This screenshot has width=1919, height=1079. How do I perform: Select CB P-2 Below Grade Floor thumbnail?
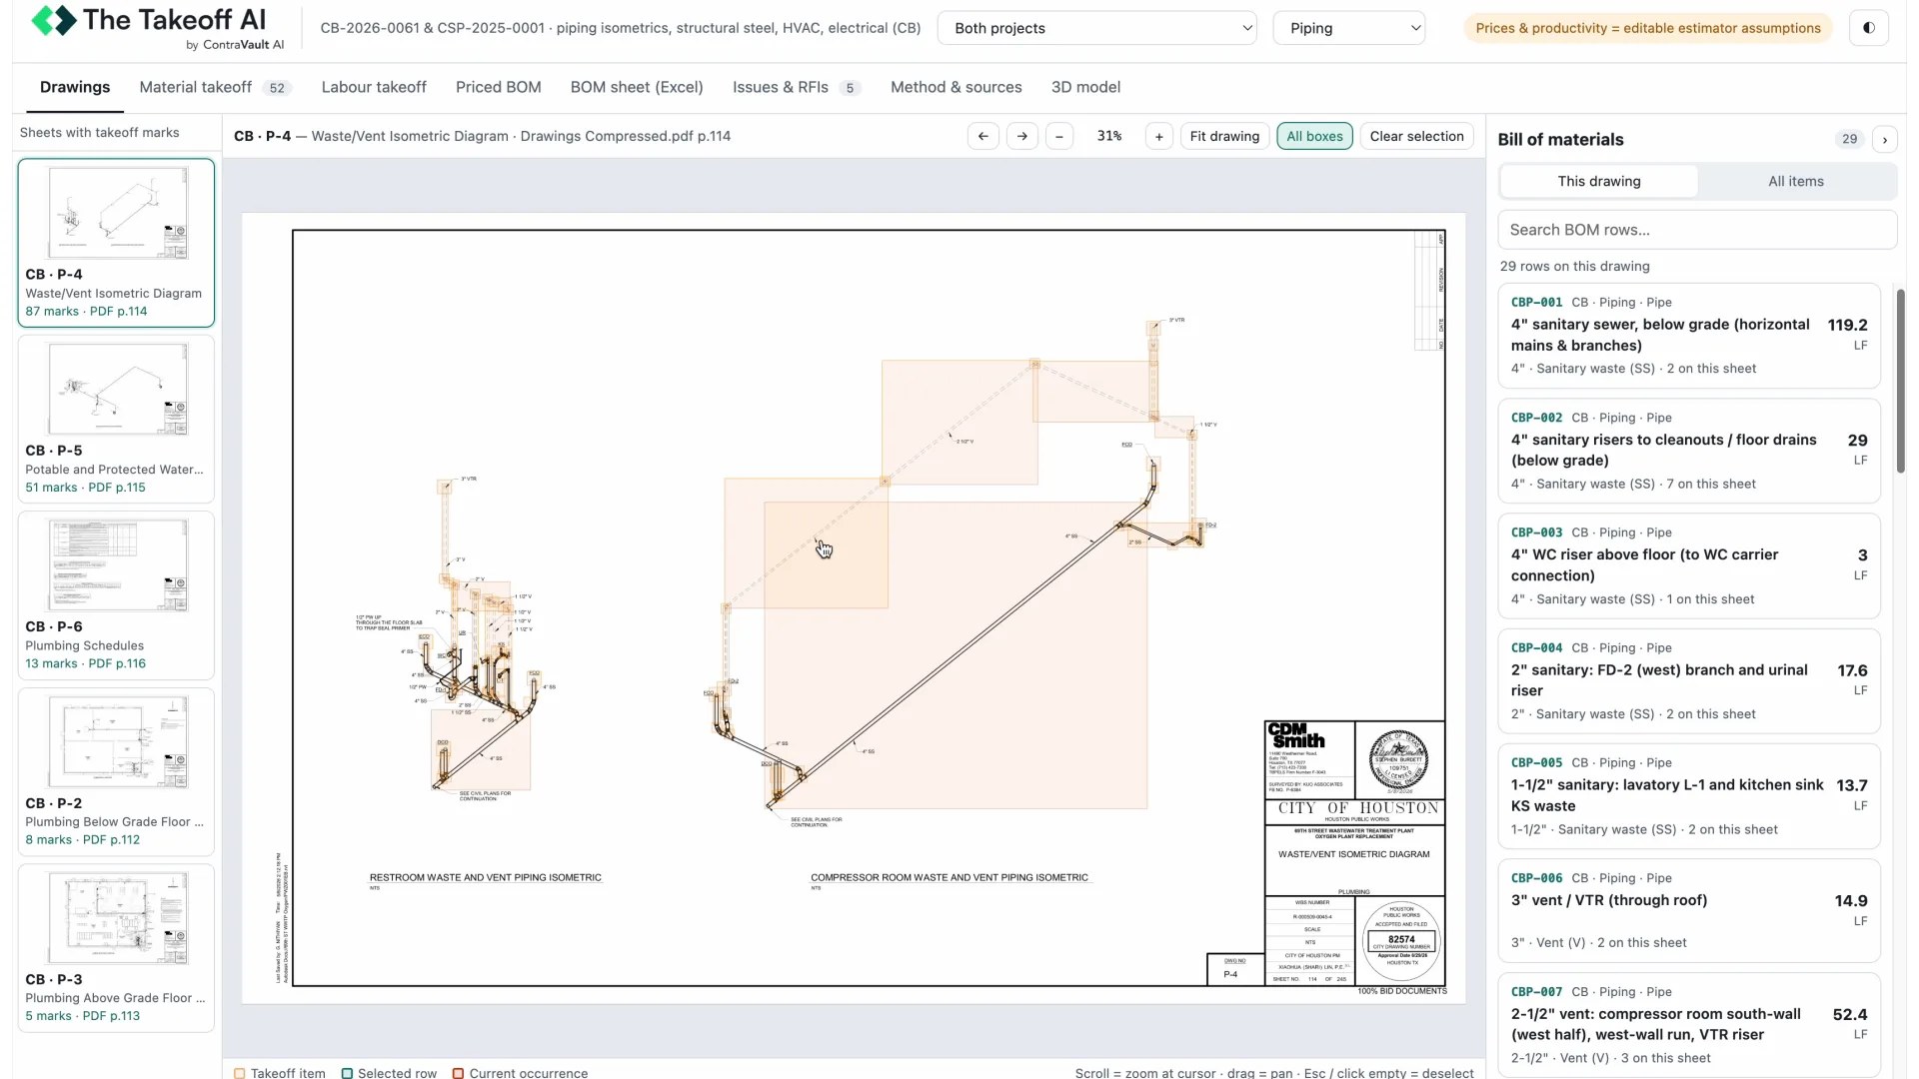pyautogui.click(x=116, y=772)
